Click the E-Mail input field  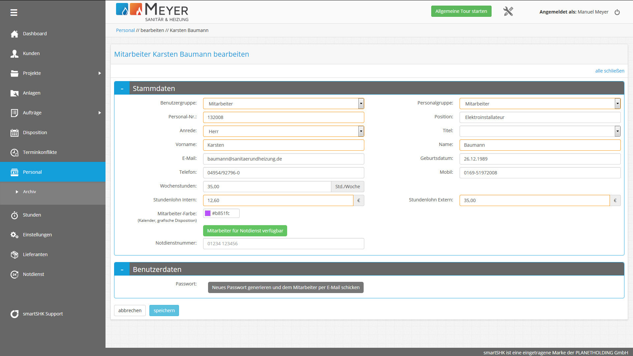point(284,159)
